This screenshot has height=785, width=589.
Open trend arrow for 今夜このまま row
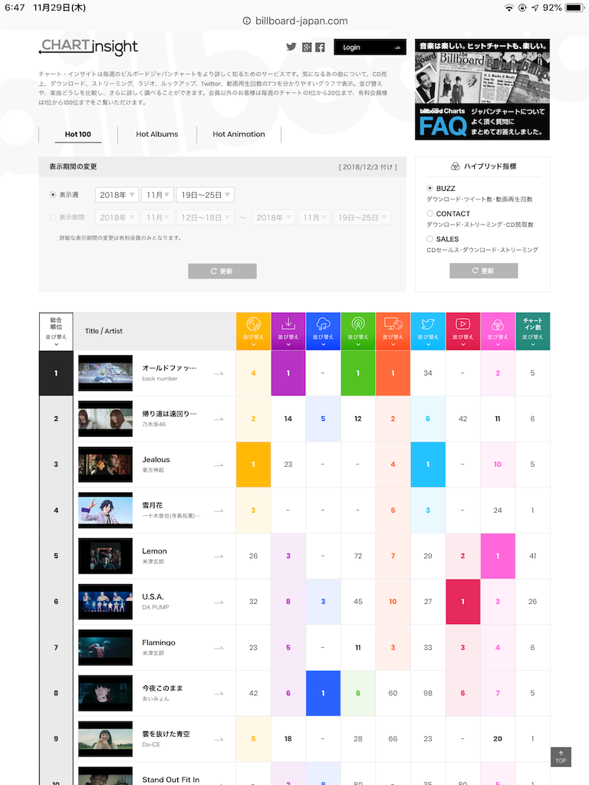219,693
